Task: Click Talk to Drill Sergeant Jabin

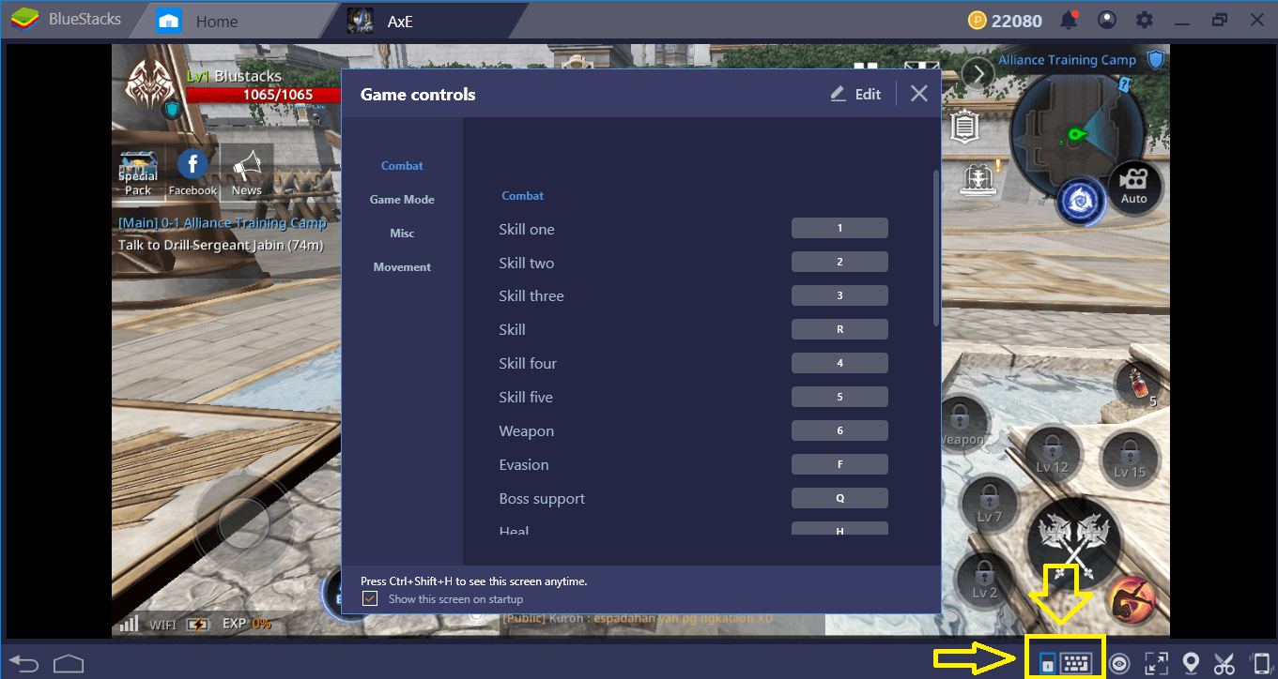Action: click(x=221, y=246)
